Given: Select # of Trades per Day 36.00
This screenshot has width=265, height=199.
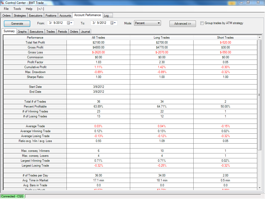Looking at the screenshot, I should pyautogui.click(x=98, y=175).
